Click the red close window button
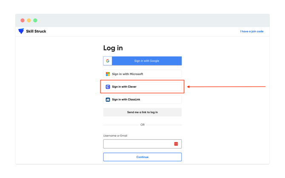 [23, 20]
